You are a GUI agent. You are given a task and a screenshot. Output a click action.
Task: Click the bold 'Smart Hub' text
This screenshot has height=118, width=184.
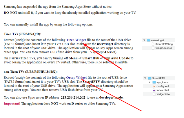pos(91,58)
